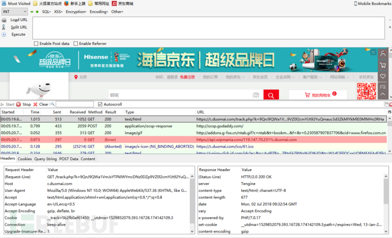Open the INT type dropdown
Screen dimensions: 392x238
[x=15, y=11]
